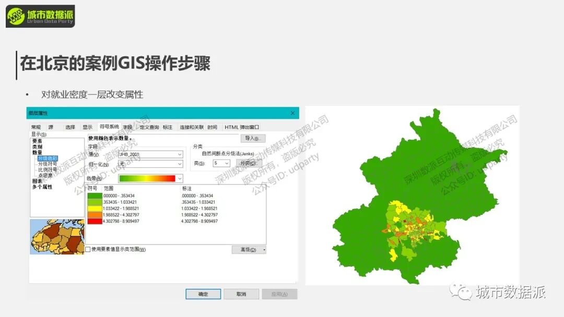
Task: Click the 导入 import button
Action: tap(253, 139)
